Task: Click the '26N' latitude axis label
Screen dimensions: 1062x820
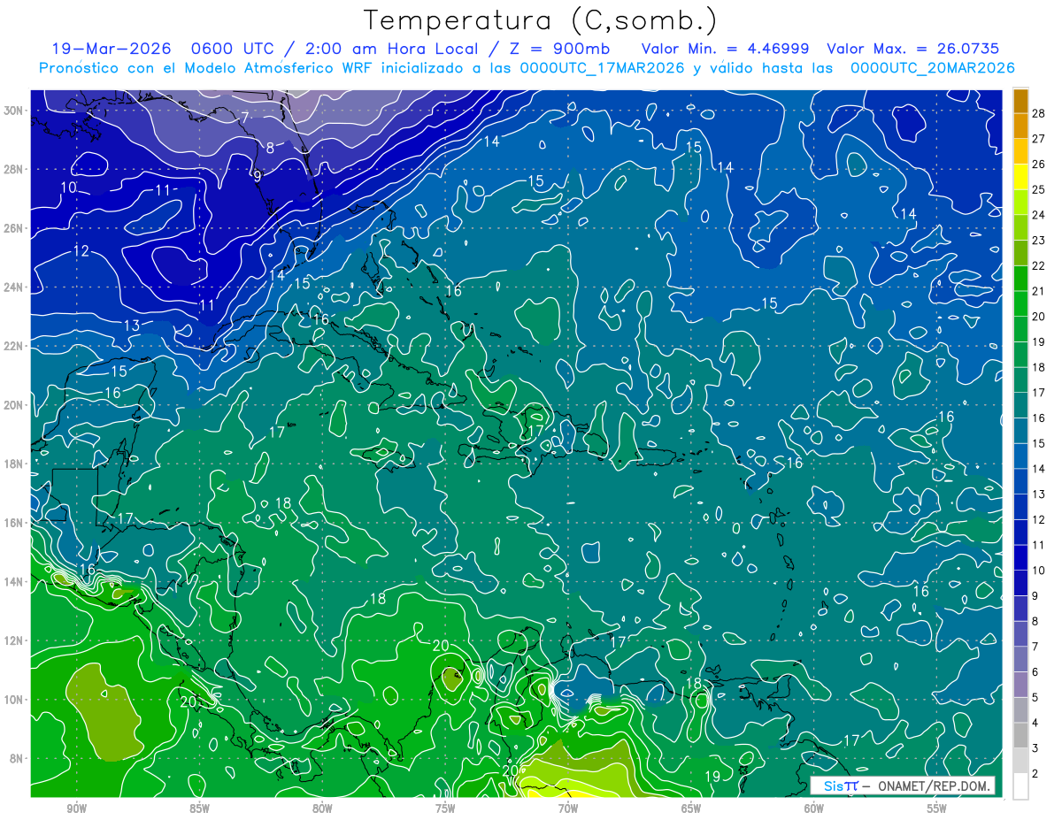Action: [x=15, y=228]
